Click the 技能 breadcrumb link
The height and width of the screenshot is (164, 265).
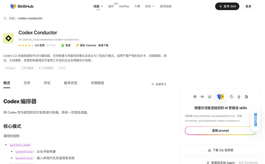[x=12, y=18]
